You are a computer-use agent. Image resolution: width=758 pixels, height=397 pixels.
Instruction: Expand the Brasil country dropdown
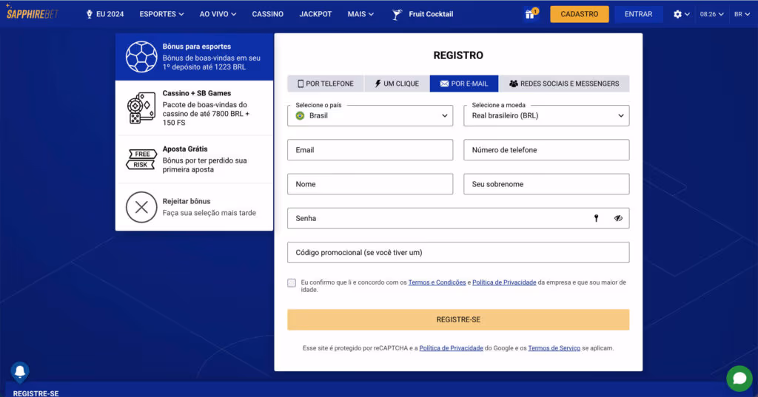(369, 116)
